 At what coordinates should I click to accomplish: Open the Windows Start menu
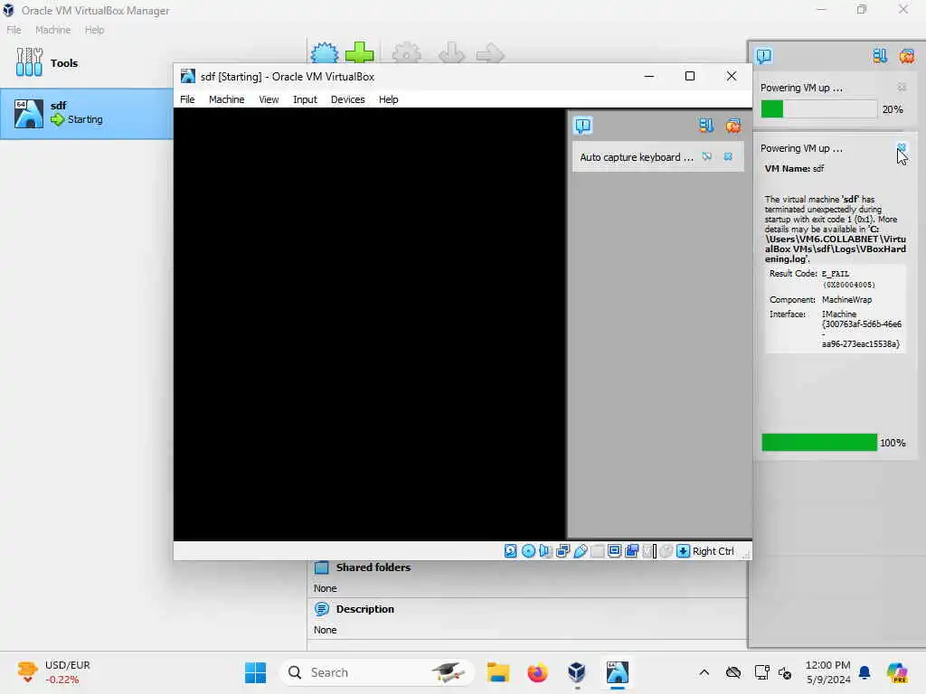click(255, 672)
